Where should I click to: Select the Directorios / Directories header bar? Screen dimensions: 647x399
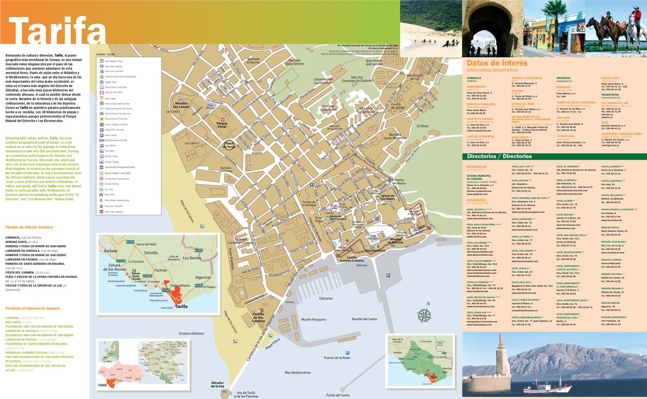[x=499, y=156]
